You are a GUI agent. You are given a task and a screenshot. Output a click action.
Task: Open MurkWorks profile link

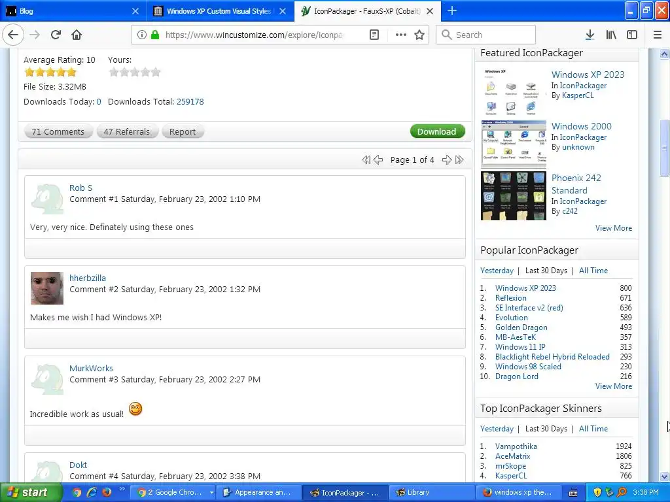(91, 368)
